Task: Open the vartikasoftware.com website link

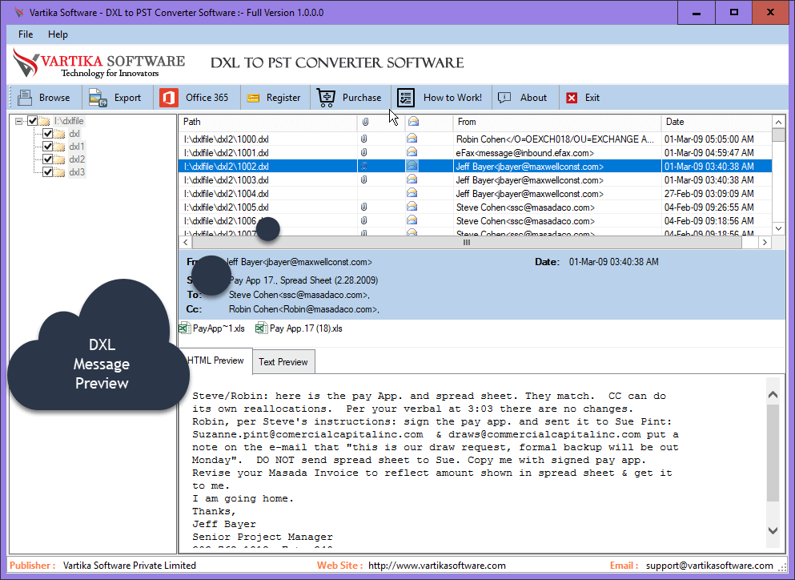Action: pyautogui.click(x=437, y=566)
